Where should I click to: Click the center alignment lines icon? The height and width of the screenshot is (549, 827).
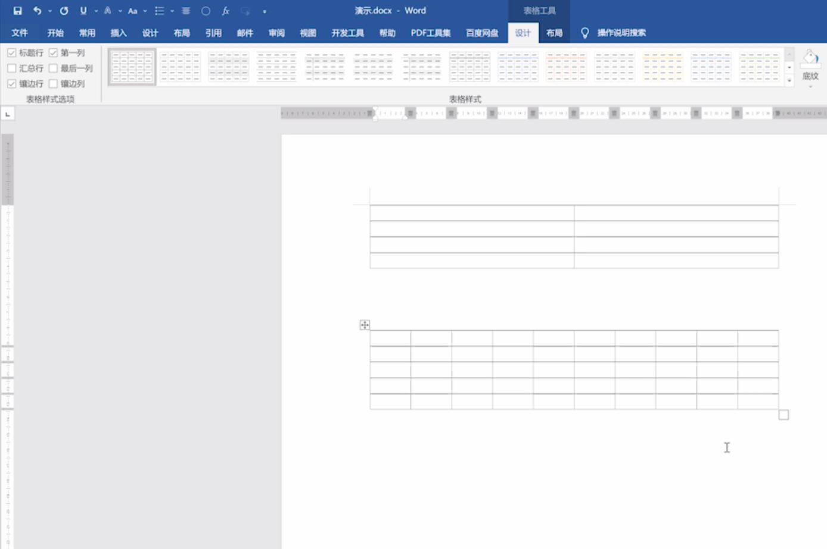(x=186, y=11)
